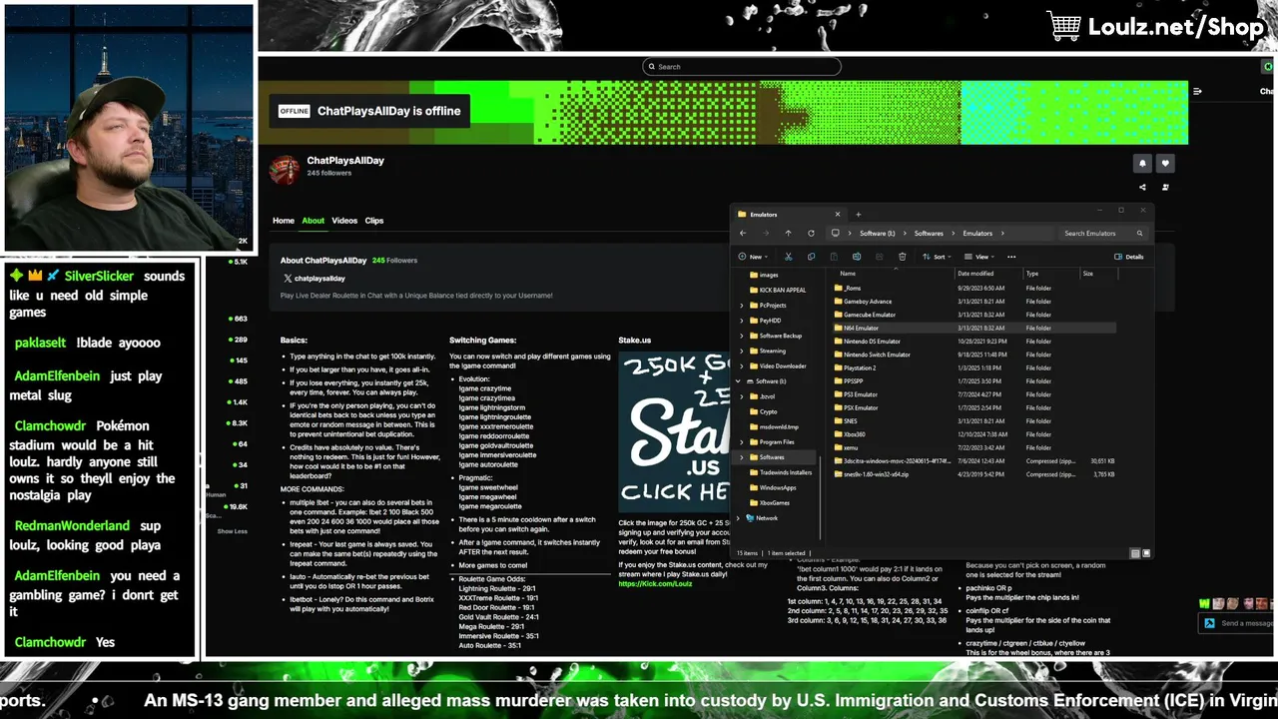Open the Home tab on channel page
Viewport: 1278px width, 719px height.
coord(284,221)
